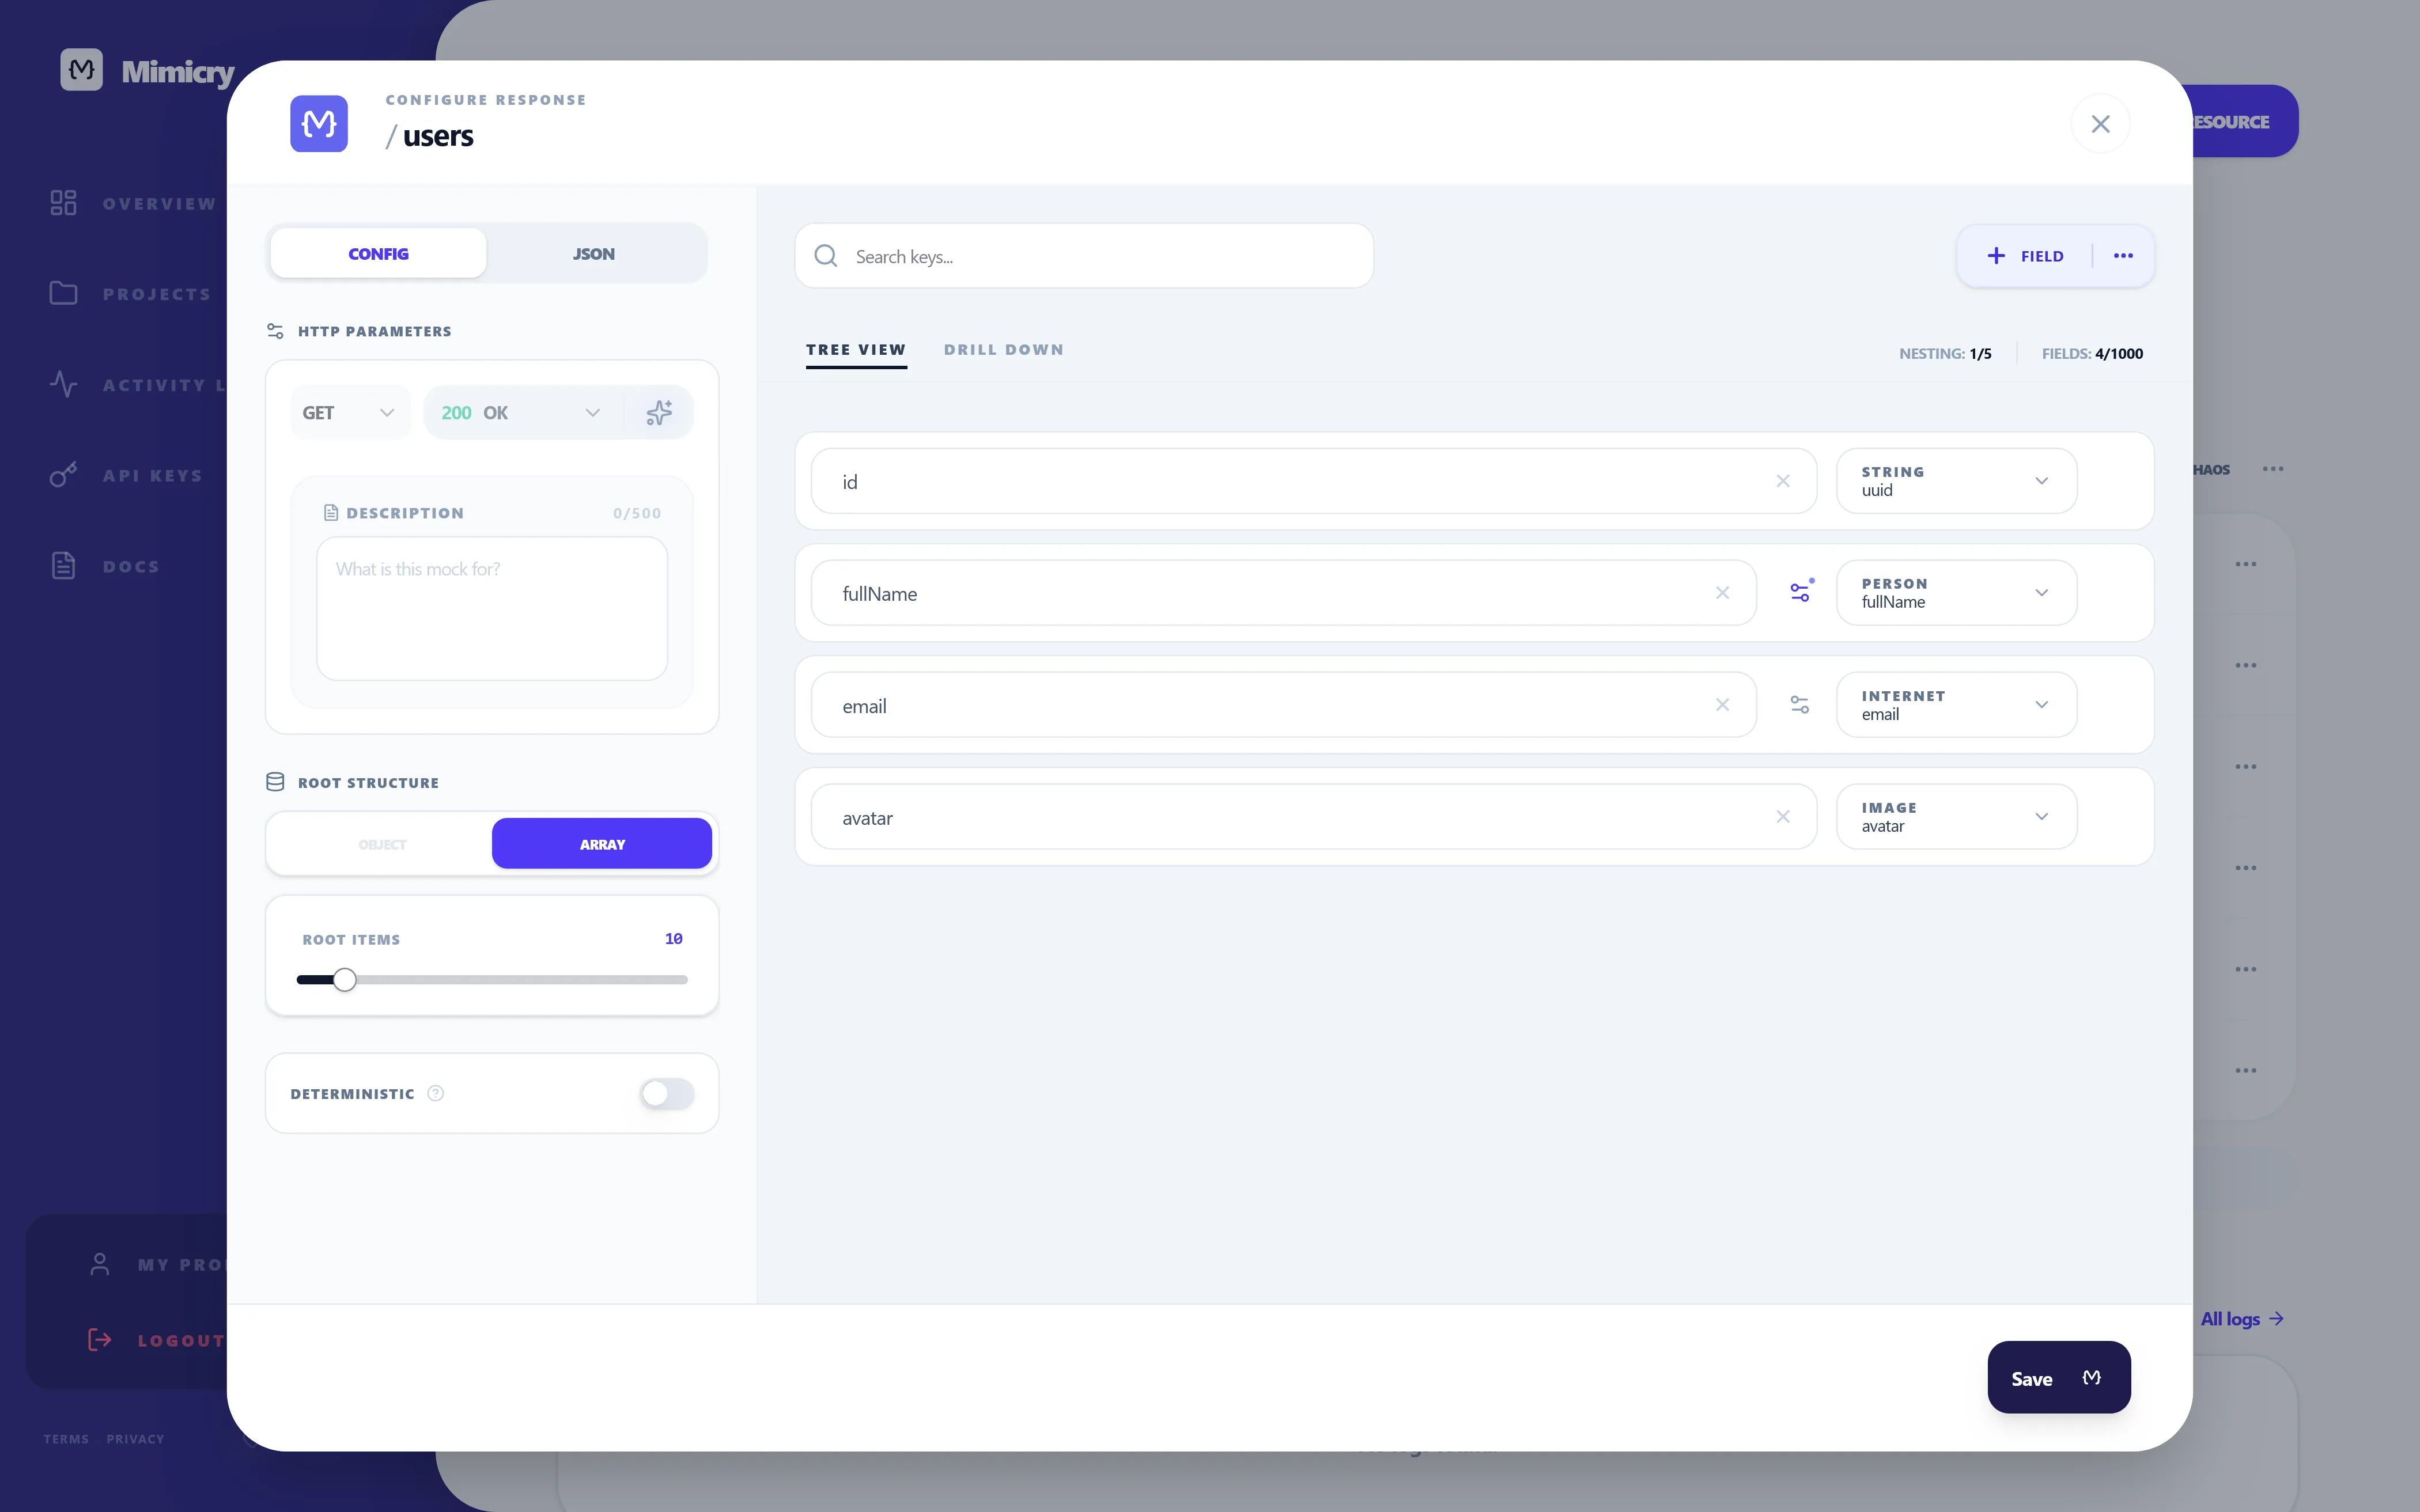Open email field settings sliders icon
The width and height of the screenshot is (2420, 1512).
click(x=1800, y=705)
